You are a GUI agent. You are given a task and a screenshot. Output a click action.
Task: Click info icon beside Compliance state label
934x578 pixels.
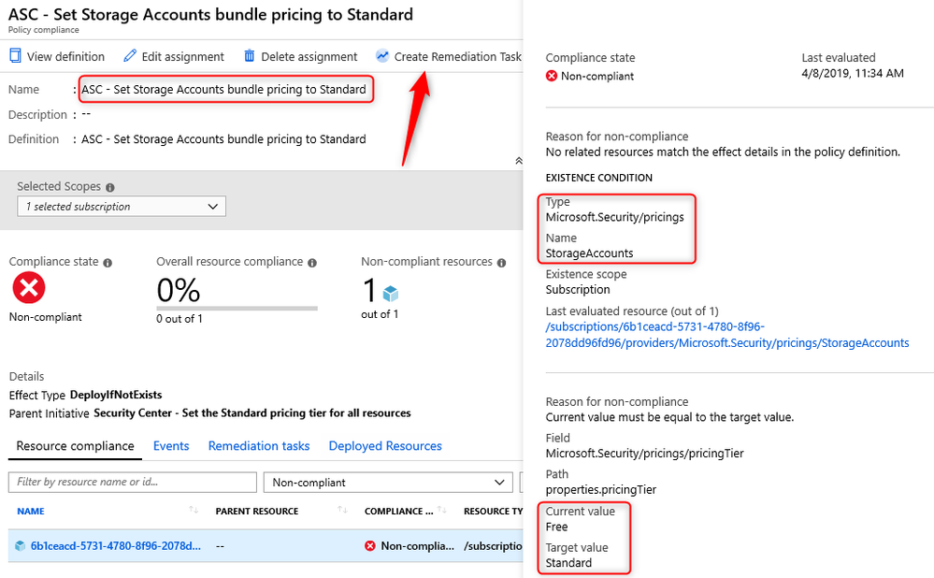coord(108,263)
